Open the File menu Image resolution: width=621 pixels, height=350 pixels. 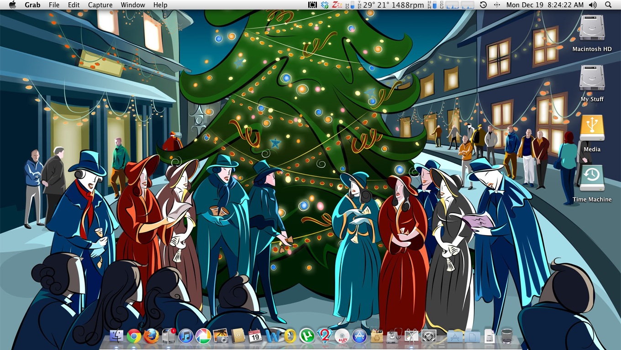(54, 5)
